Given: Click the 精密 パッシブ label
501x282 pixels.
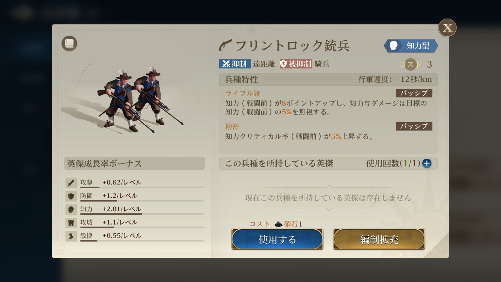Looking at the screenshot, I should tap(414, 126).
